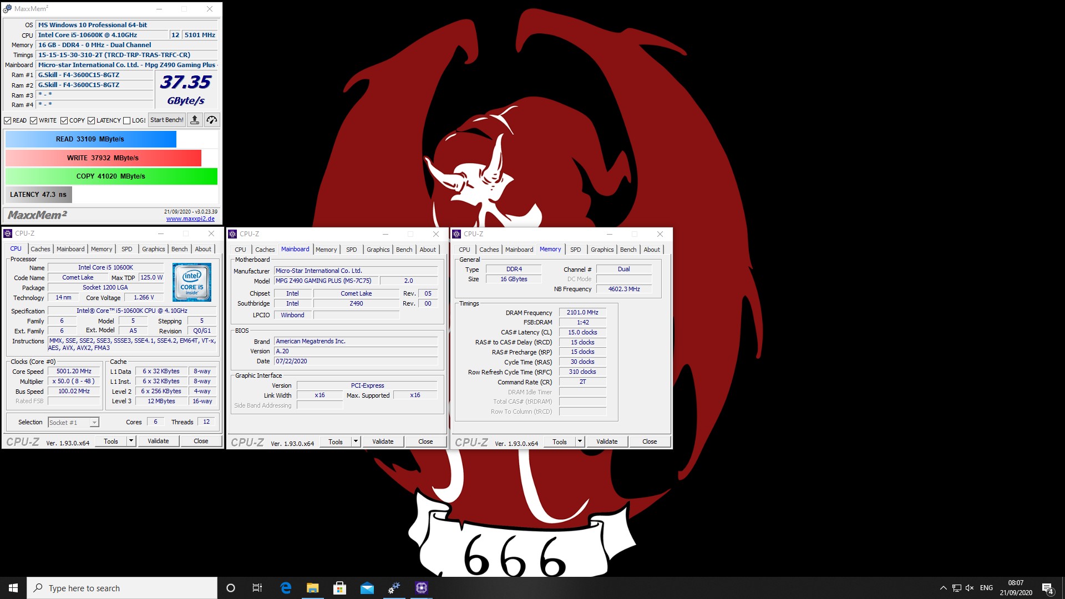The image size is (1065, 599).
Task: Open Socket #1 selection dropdown
Action: pyautogui.click(x=74, y=423)
